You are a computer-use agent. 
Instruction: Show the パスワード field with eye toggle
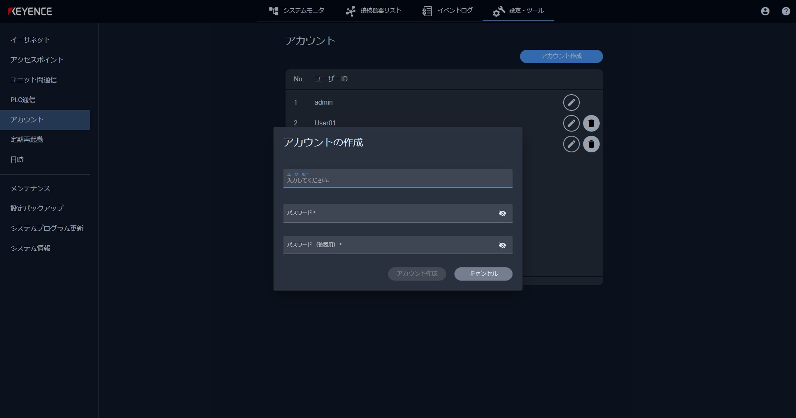503,213
